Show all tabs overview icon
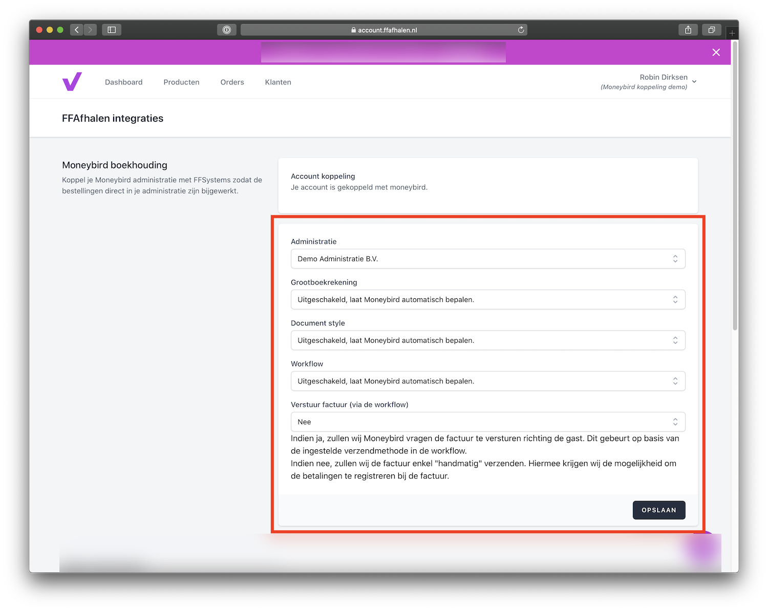Image resolution: width=768 pixels, height=611 pixels. tap(712, 30)
